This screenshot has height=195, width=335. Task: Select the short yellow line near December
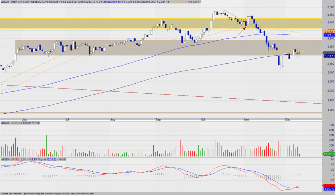(284, 51)
